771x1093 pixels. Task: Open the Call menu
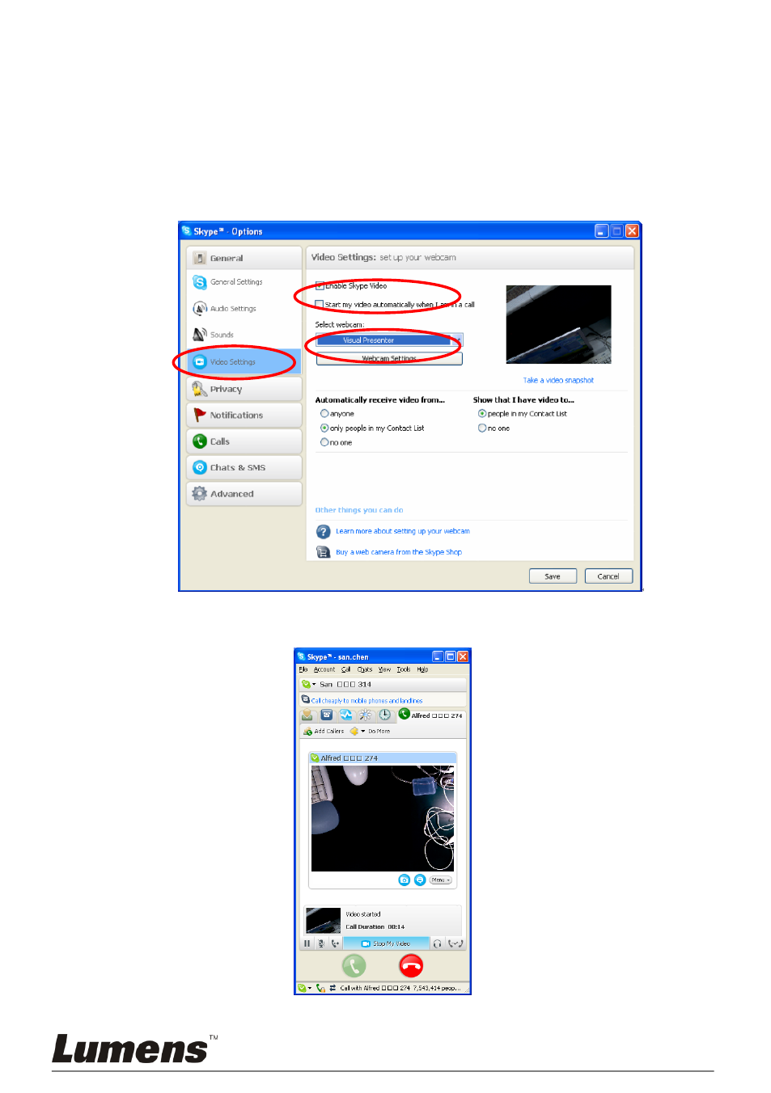pyautogui.click(x=345, y=669)
